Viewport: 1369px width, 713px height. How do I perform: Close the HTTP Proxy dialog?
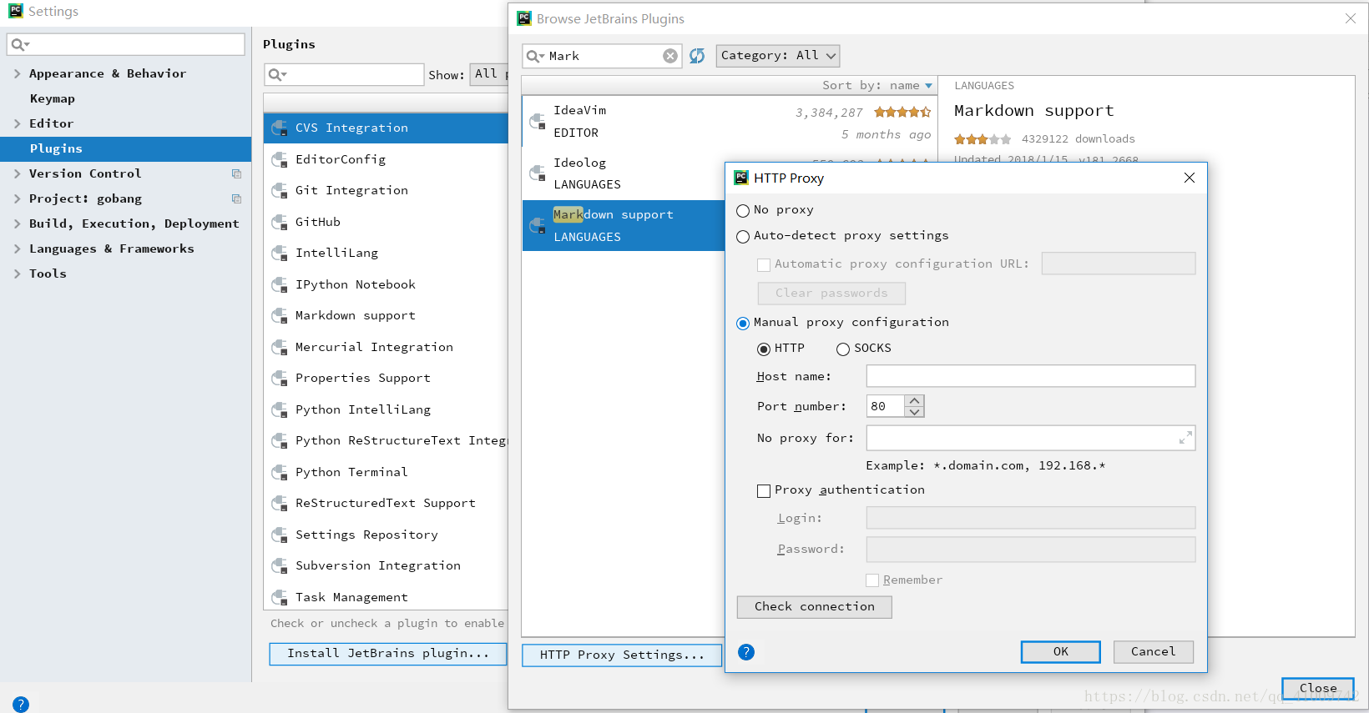point(1190,178)
